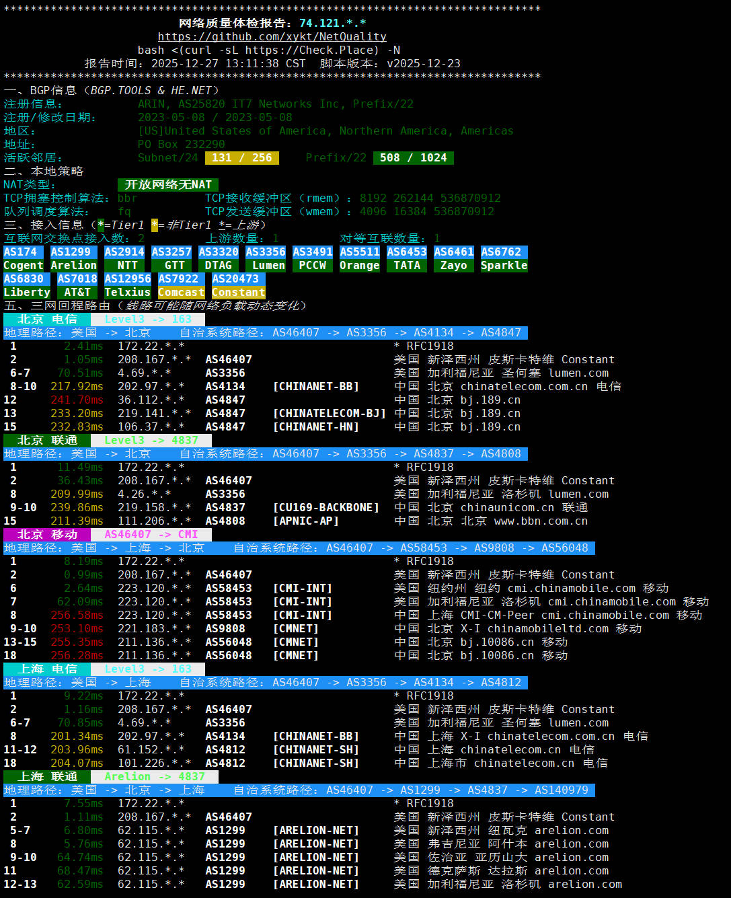This screenshot has width=731, height=898.
Task: Click the AS6762 Sparkle badge
Action: (x=504, y=259)
